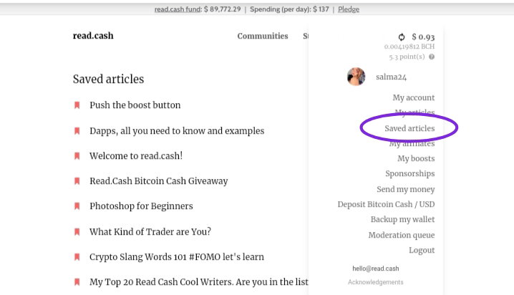Click the refresh balance icon

402,37
